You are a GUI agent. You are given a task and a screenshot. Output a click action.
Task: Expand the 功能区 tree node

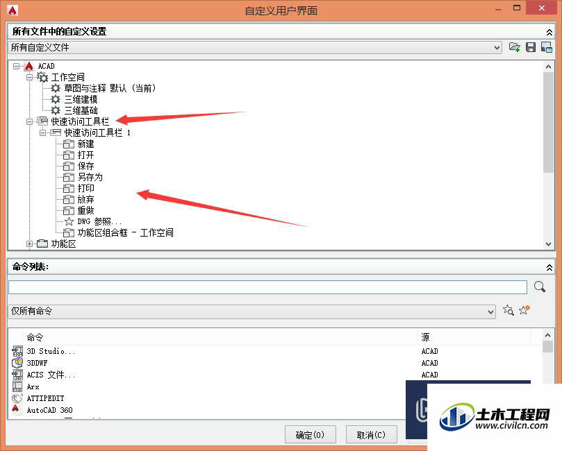(x=29, y=244)
